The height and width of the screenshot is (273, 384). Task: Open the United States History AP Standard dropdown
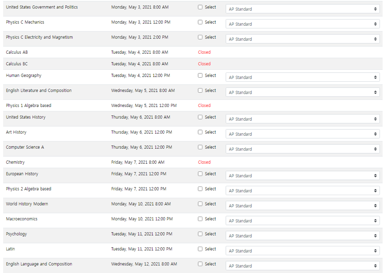pos(302,119)
